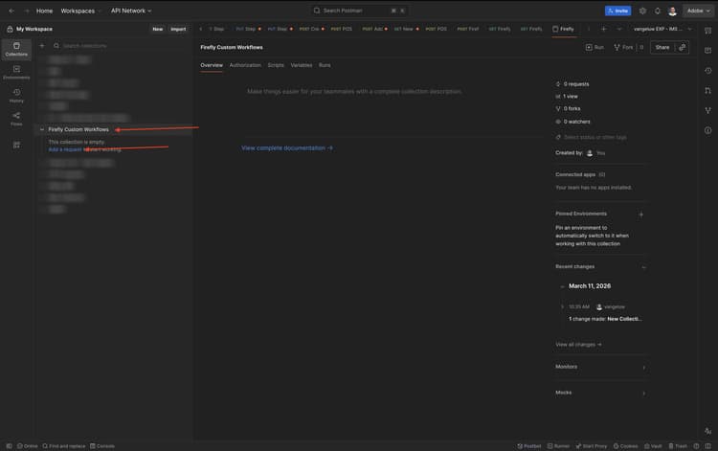
Task: Open the forks icon in the right sidebar
Action: pyautogui.click(x=707, y=110)
